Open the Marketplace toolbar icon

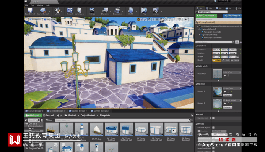tap(79, 11)
